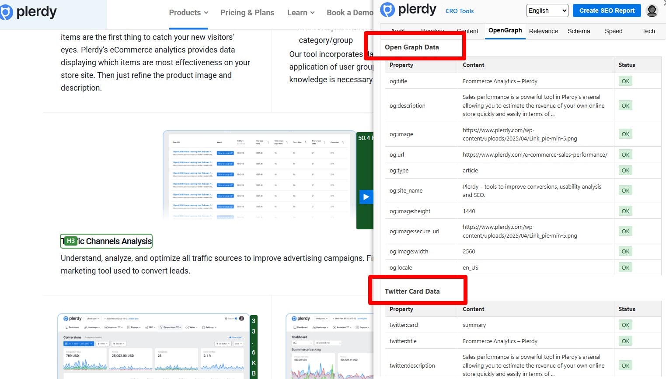Switch to the Speed tab
Viewport: 666px width, 379px height.
click(x=614, y=31)
